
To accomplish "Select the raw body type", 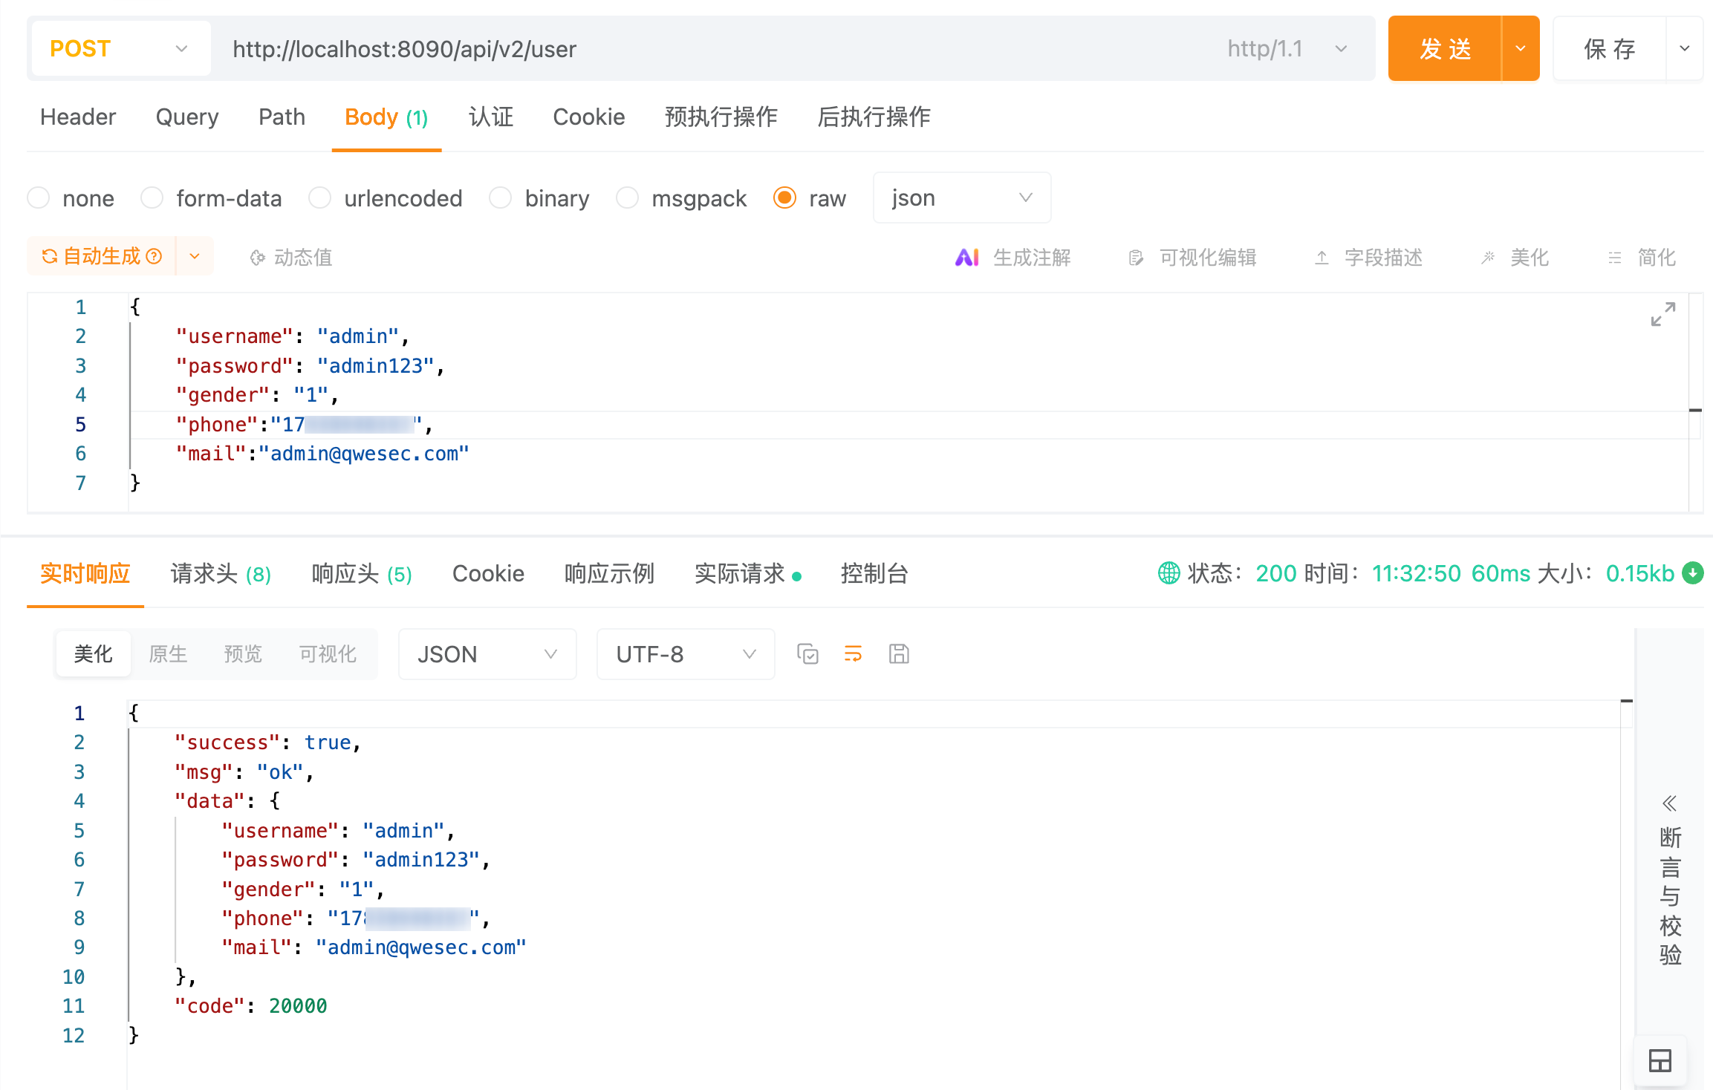I will click(785, 198).
